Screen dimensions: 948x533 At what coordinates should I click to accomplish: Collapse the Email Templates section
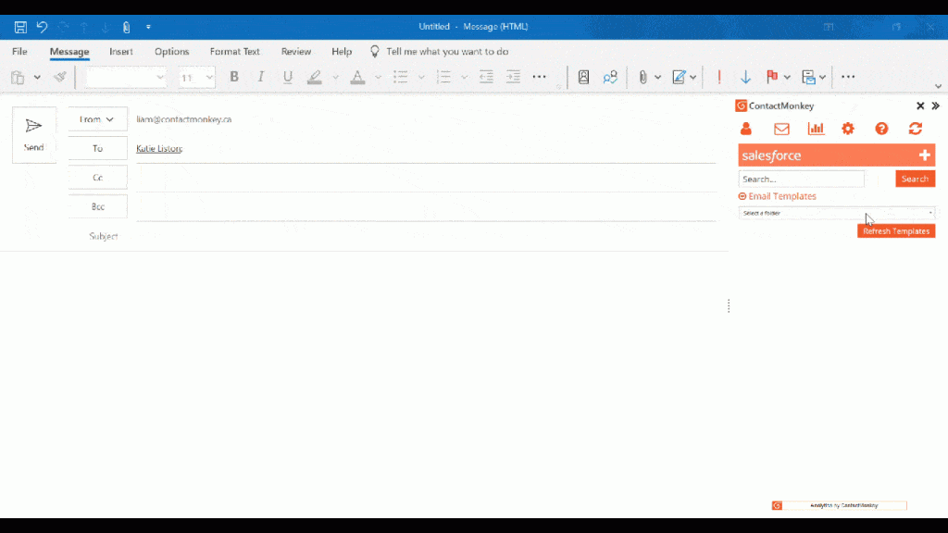coord(742,196)
